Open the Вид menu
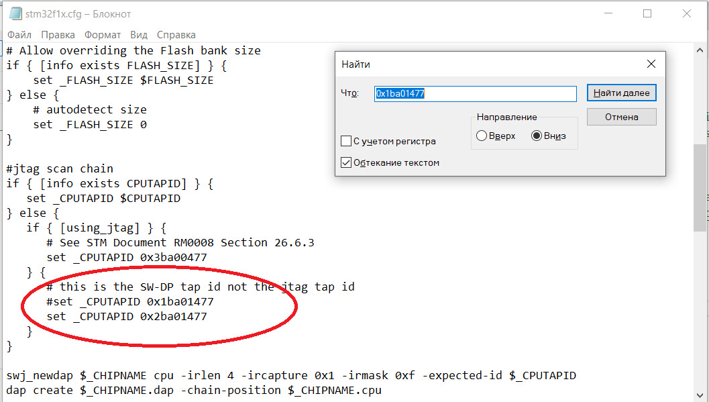The height and width of the screenshot is (402, 709). tap(139, 35)
